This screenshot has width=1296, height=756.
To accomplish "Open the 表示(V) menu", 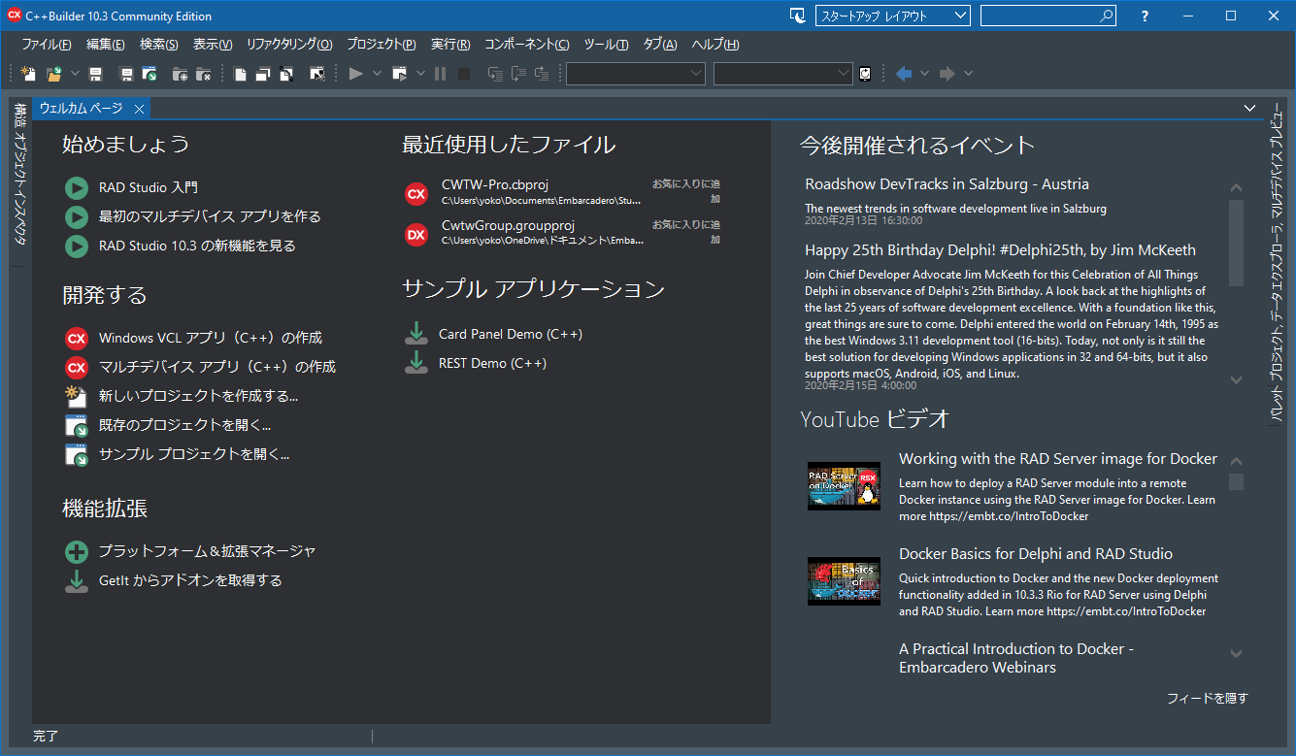I will click(x=213, y=45).
